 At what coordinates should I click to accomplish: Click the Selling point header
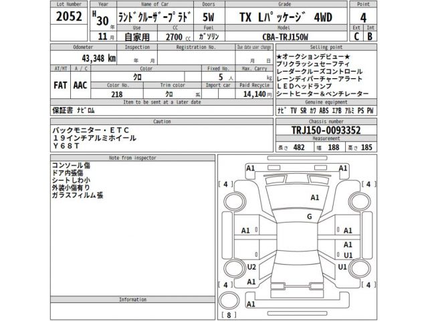pyautogui.click(x=326, y=47)
